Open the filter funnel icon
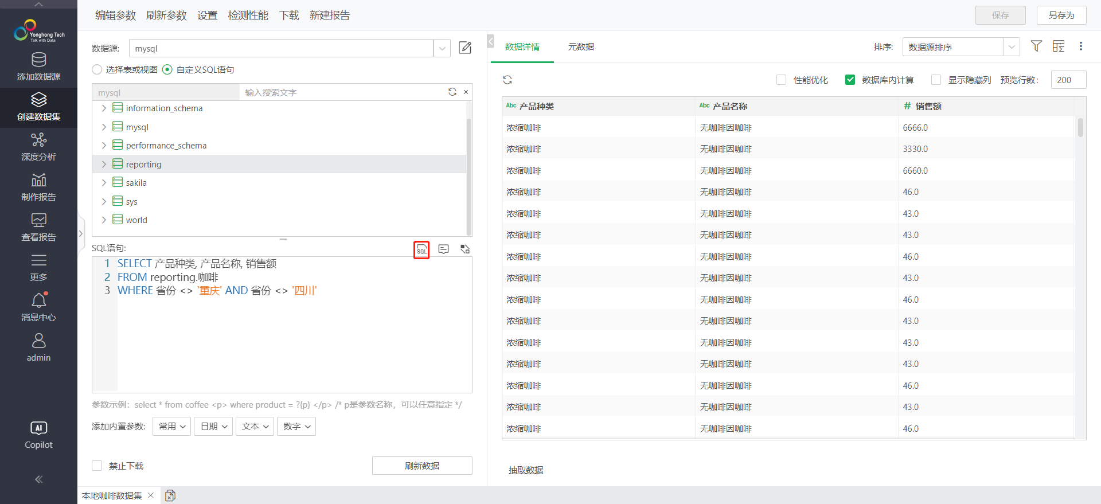 [1036, 46]
